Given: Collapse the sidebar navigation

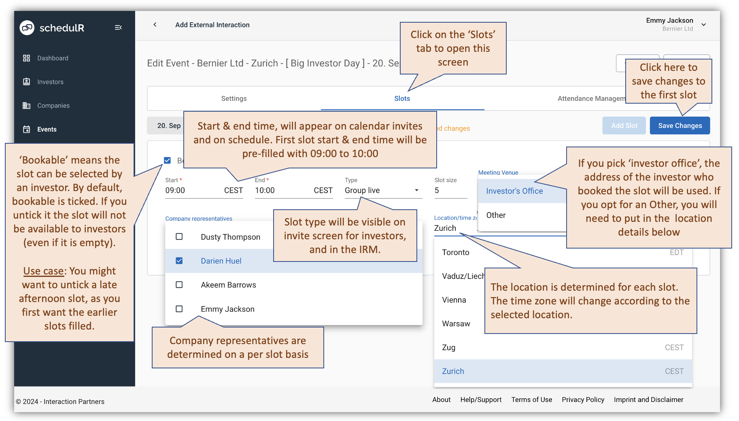Looking at the screenshot, I should pyautogui.click(x=118, y=27).
